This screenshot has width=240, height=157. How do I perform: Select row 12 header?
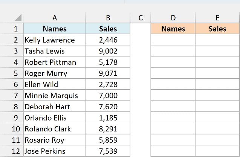click(x=12, y=151)
